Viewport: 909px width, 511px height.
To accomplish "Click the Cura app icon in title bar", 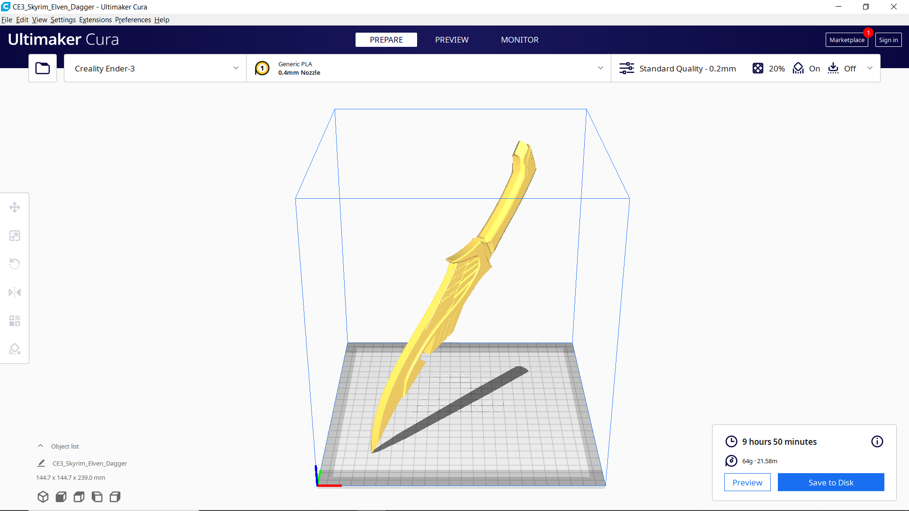I will click(x=6, y=7).
